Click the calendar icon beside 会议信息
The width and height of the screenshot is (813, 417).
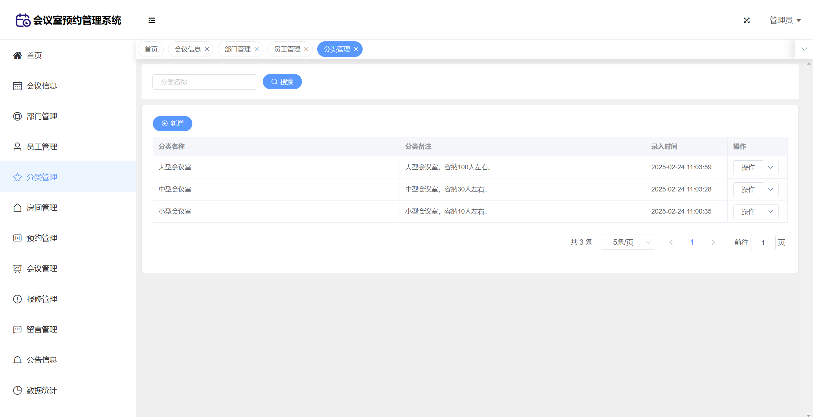17,86
